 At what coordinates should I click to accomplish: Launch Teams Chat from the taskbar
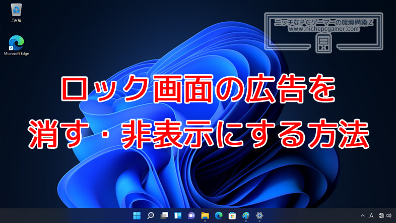[191, 215]
